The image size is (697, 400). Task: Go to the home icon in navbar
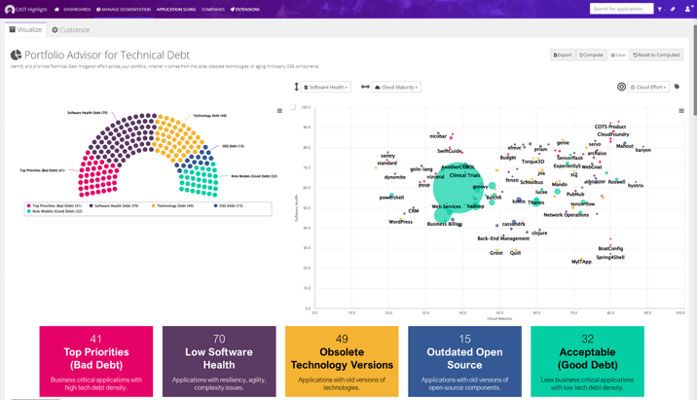(56, 9)
